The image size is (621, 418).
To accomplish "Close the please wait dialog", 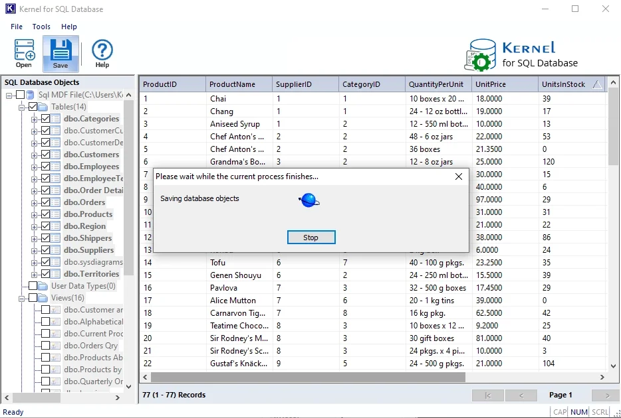I will [x=459, y=176].
